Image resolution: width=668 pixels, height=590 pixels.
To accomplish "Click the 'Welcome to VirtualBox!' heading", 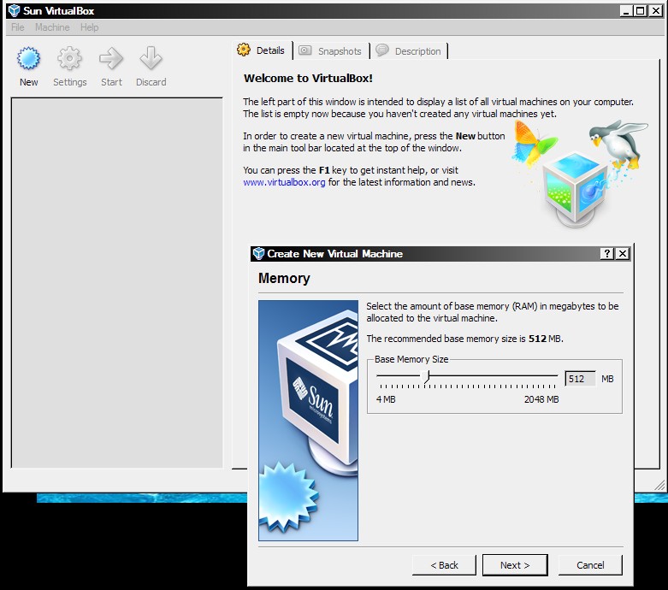I will [x=308, y=79].
